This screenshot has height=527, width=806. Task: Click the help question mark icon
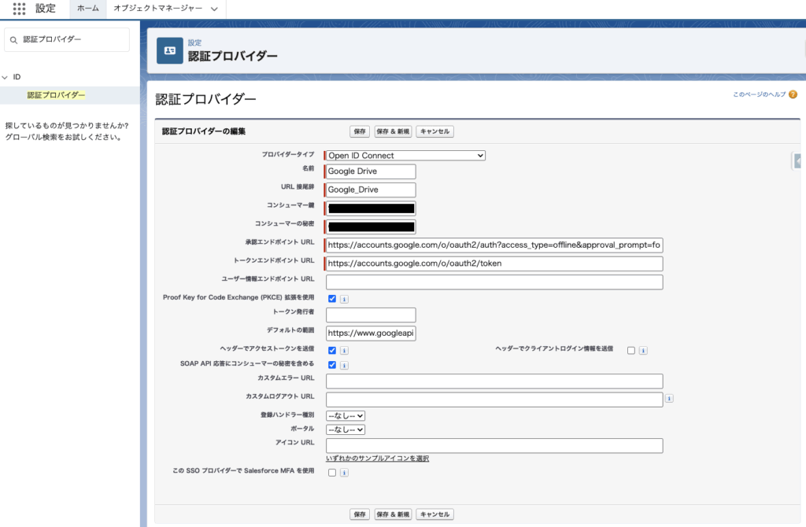click(793, 94)
